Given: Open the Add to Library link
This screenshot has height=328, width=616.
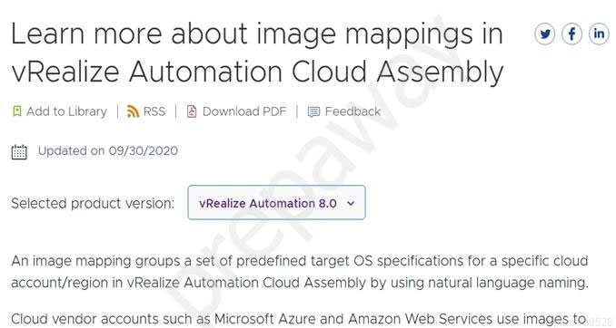Looking at the screenshot, I should coord(66,111).
